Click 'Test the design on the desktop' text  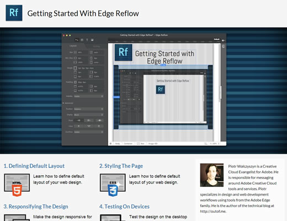click(x=158, y=217)
